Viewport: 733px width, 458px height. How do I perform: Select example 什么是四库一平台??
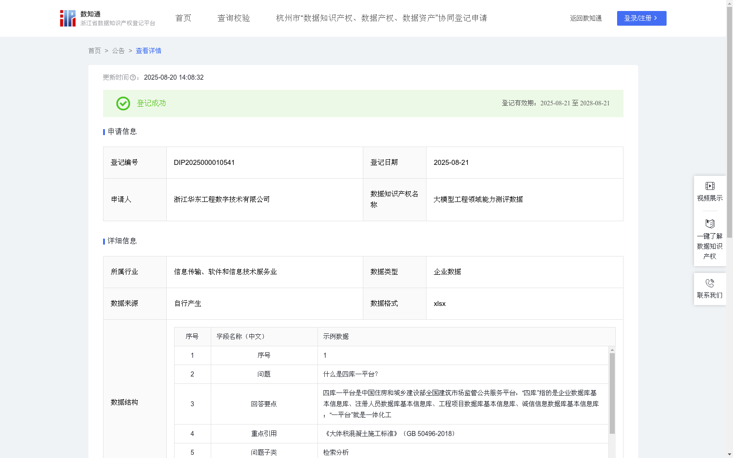(x=350, y=374)
